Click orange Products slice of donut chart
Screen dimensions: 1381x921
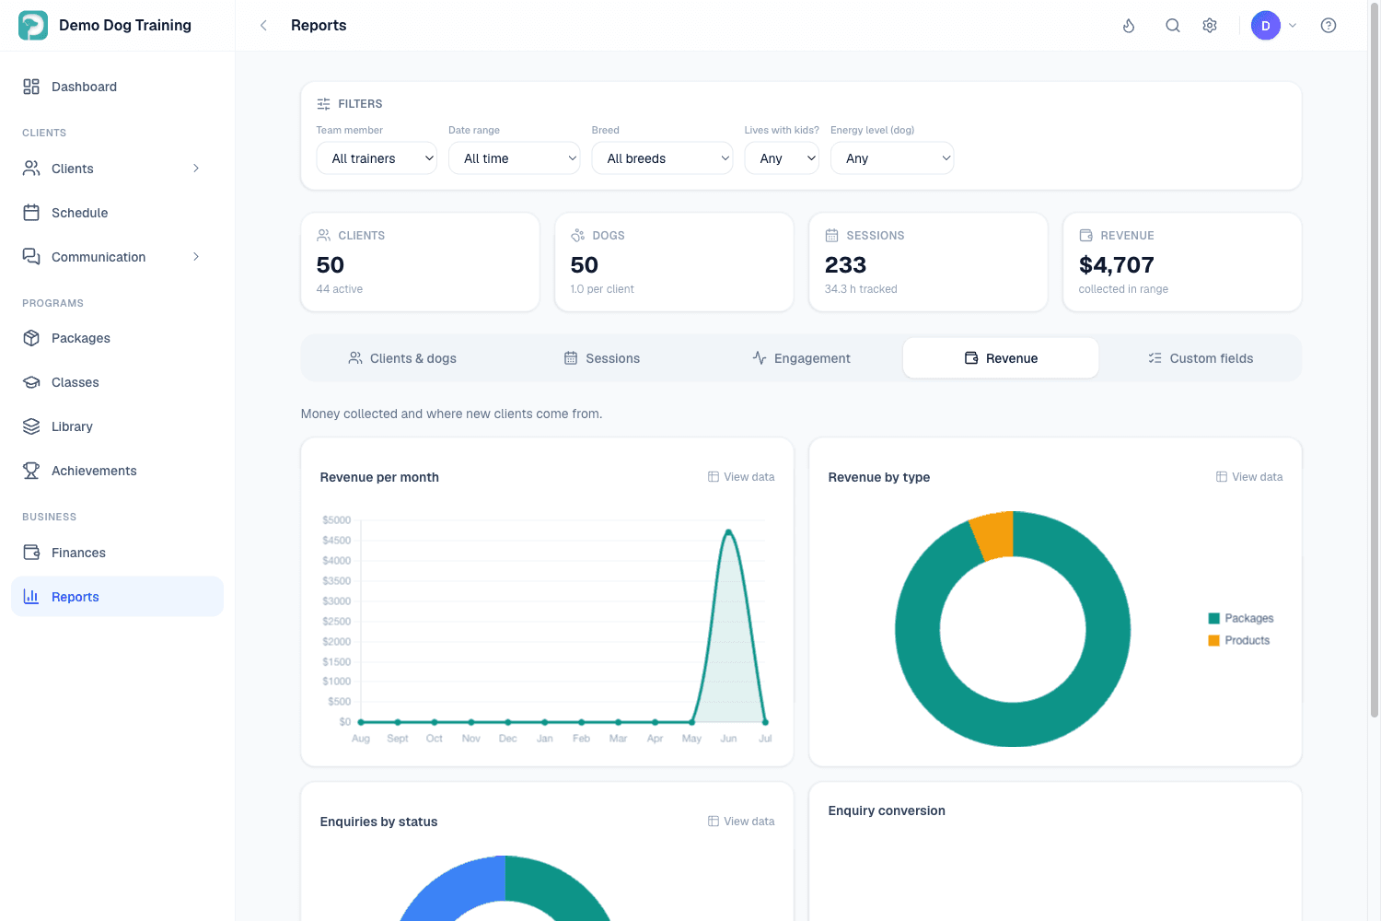(x=995, y=535)
